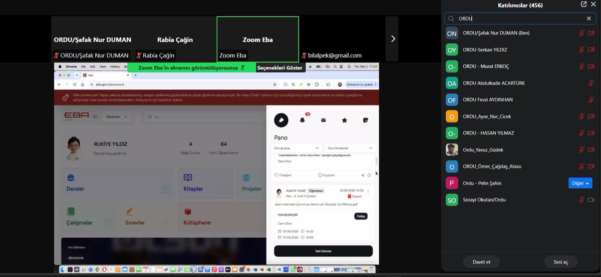Show next video thumbnails with right arrow
The height and width of the screenshot is (277, 601).
tap(393, 39)
